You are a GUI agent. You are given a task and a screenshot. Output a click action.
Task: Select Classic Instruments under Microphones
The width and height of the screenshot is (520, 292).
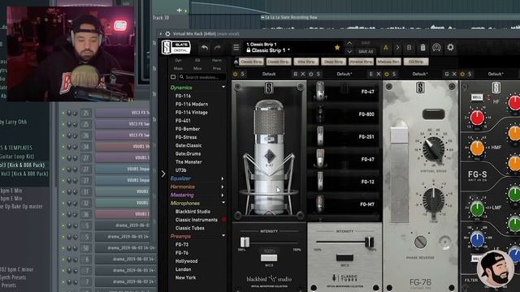point(197,220)
